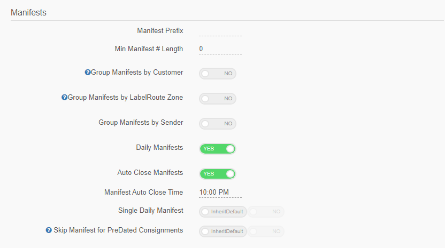Click the Manifest Prefix input field
Screen dimensions: 445x248
click(x=220, y=31)
